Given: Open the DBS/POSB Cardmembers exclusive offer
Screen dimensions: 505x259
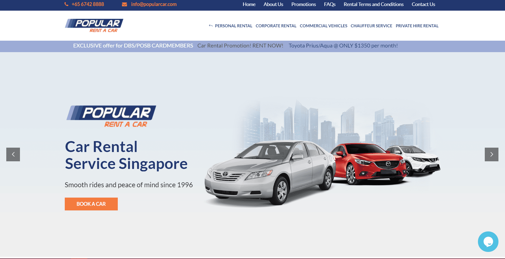Looking at the screenshot, I should click(x=133, y=46).
